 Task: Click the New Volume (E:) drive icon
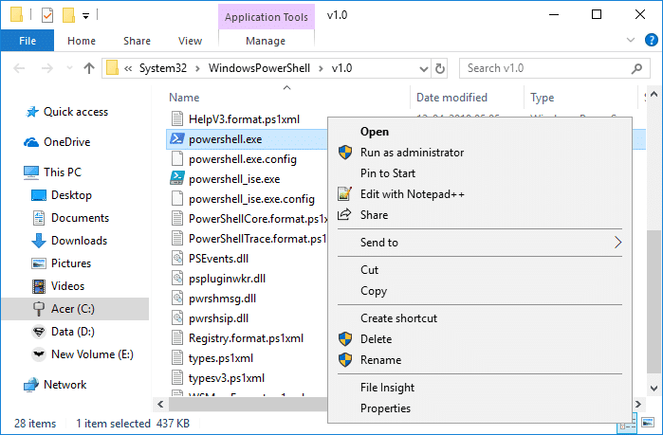[39, 354]
